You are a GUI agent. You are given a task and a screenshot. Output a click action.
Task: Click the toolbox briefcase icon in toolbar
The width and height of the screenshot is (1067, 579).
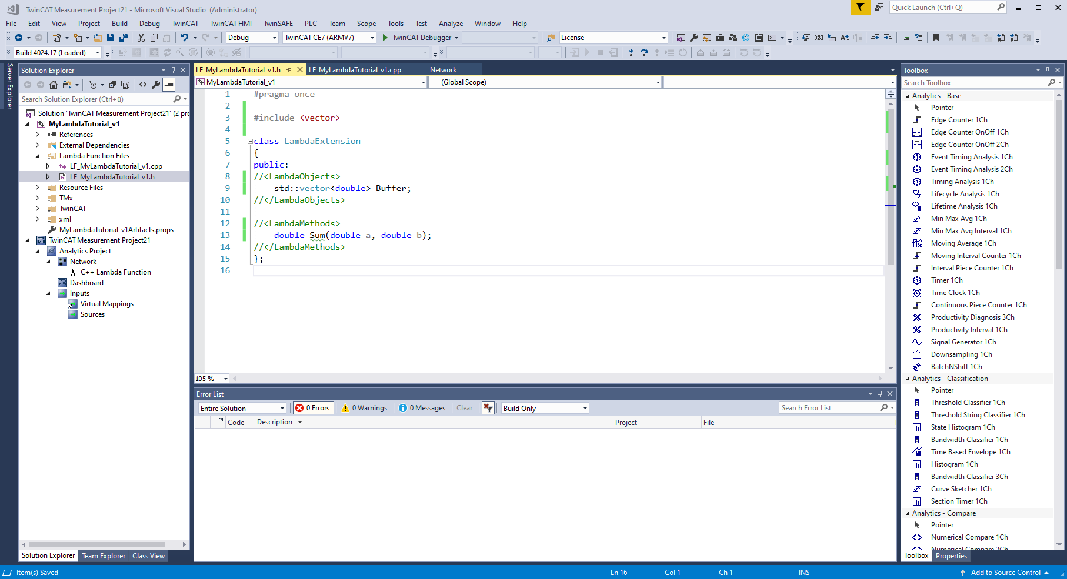[720, 38]
